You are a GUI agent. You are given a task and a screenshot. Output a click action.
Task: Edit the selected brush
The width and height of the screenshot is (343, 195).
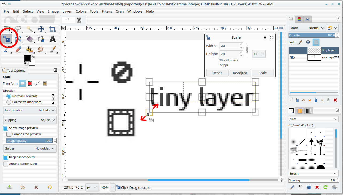pyautogui.click(x=292, y=187)
